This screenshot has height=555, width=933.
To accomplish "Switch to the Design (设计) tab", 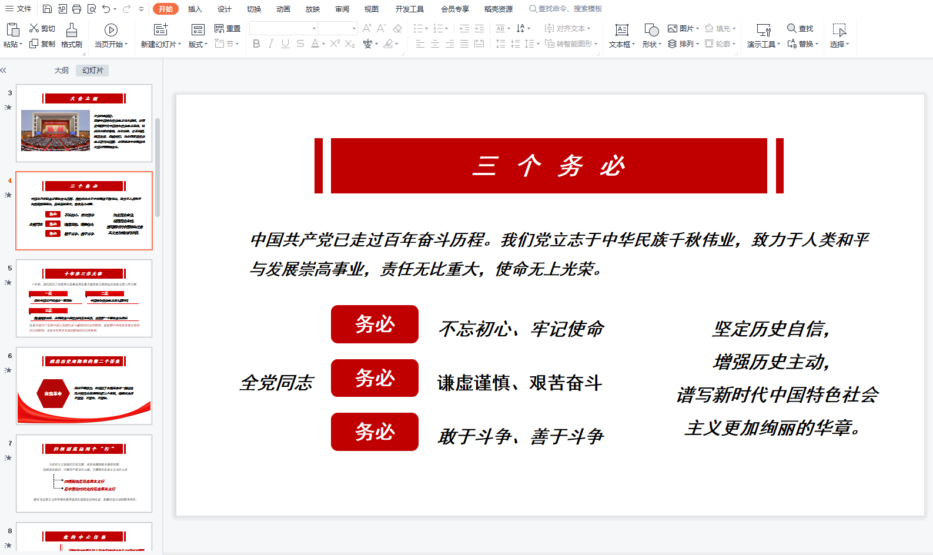I will (225, 9).
